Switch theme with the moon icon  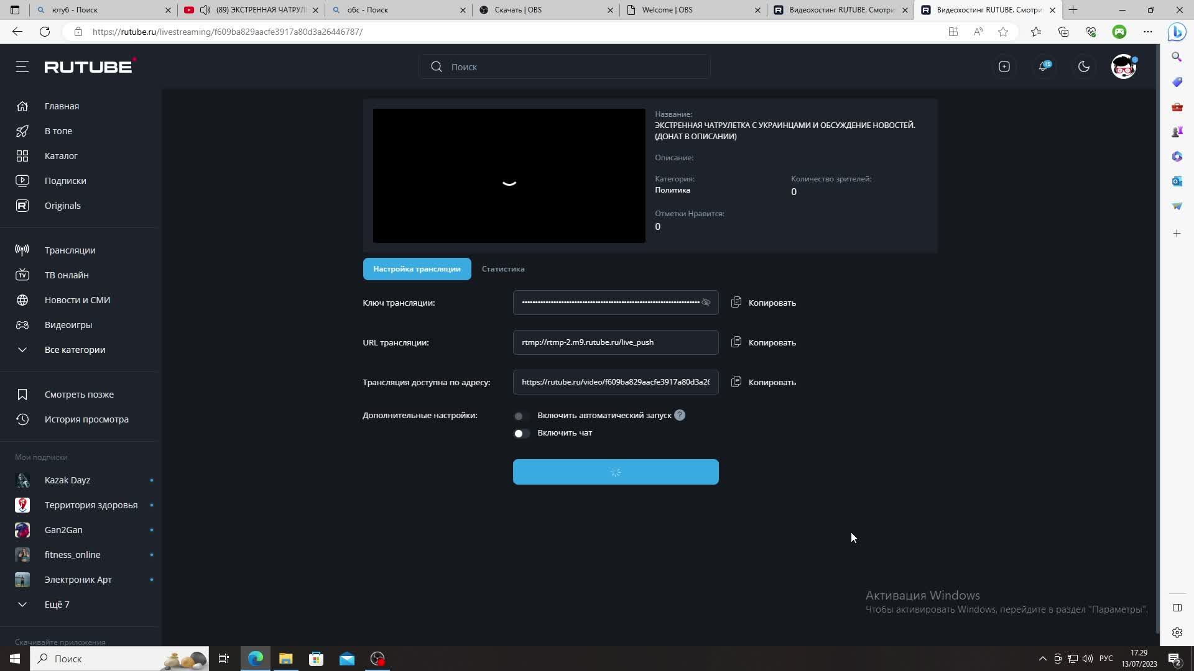click(x=1083, y=66)
